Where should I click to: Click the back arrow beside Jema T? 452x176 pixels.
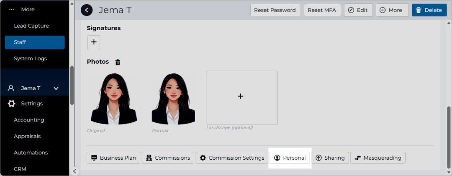pyautogui.click(x=87, y=10)
